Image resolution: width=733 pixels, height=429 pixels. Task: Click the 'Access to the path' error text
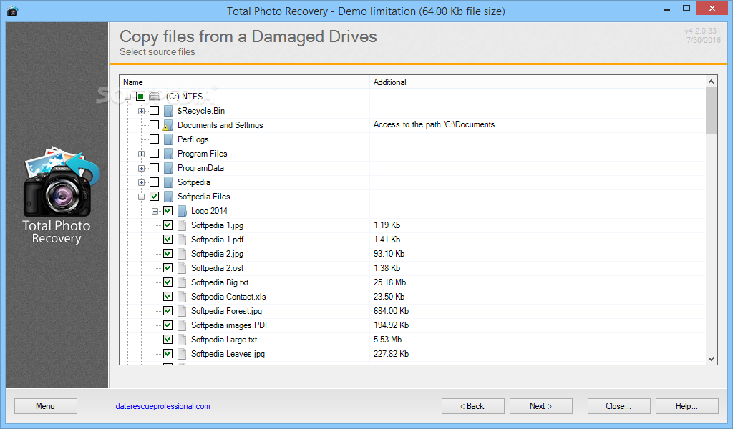tap(436, 124)
